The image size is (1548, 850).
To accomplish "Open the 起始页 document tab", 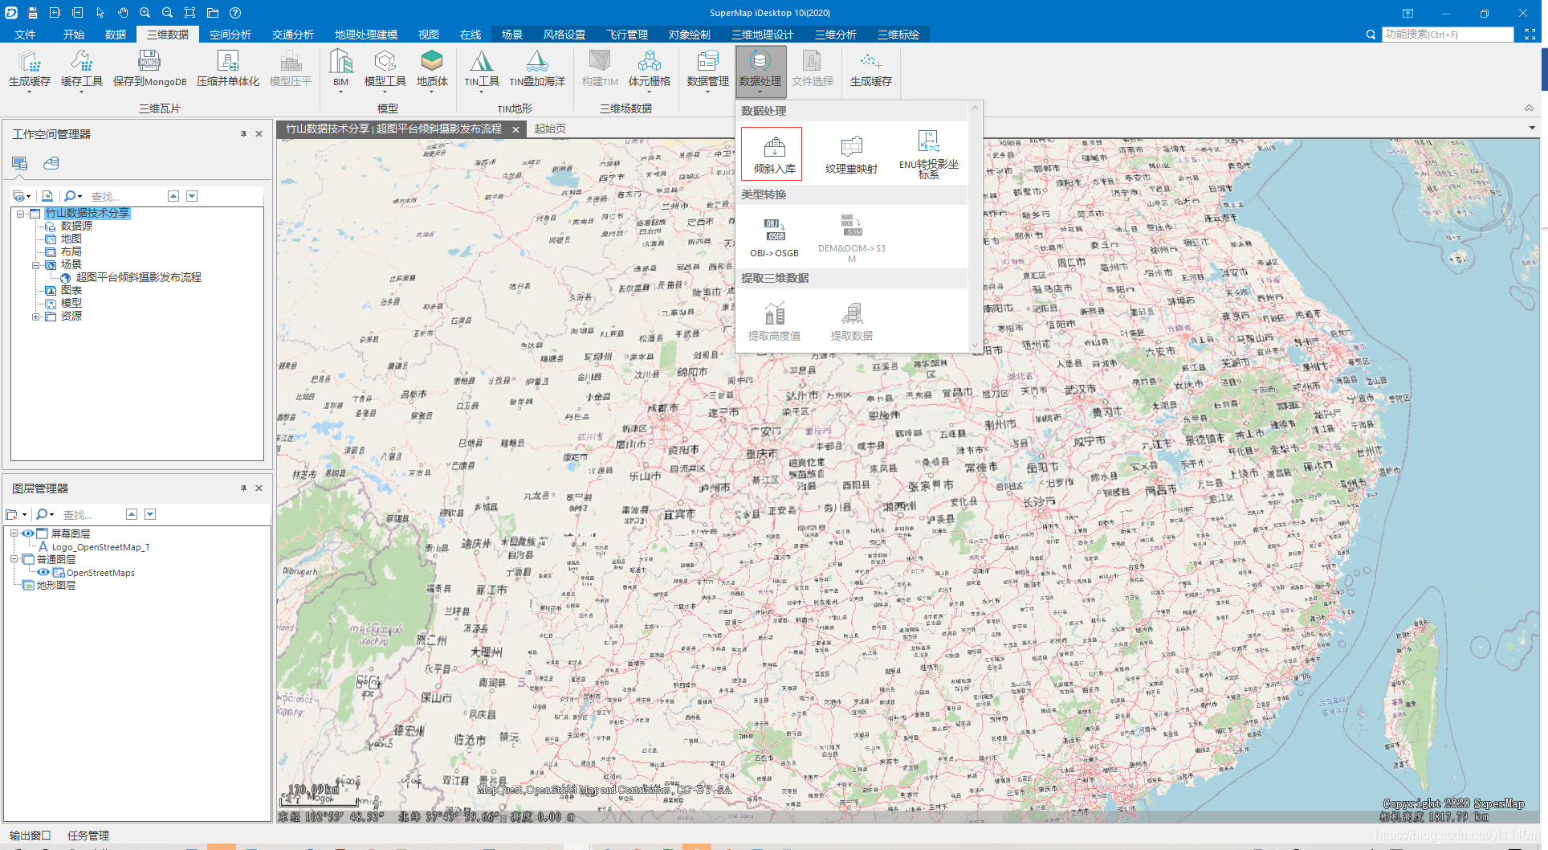I will [x=550, y=129].
